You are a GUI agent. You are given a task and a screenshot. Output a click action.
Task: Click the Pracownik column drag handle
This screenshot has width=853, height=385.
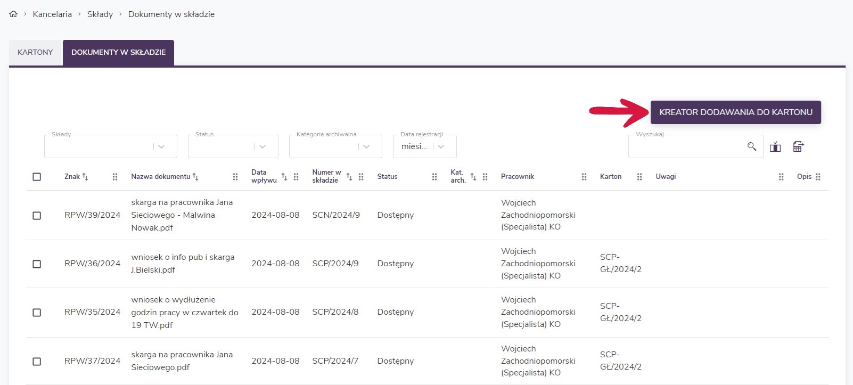[584, 177]
